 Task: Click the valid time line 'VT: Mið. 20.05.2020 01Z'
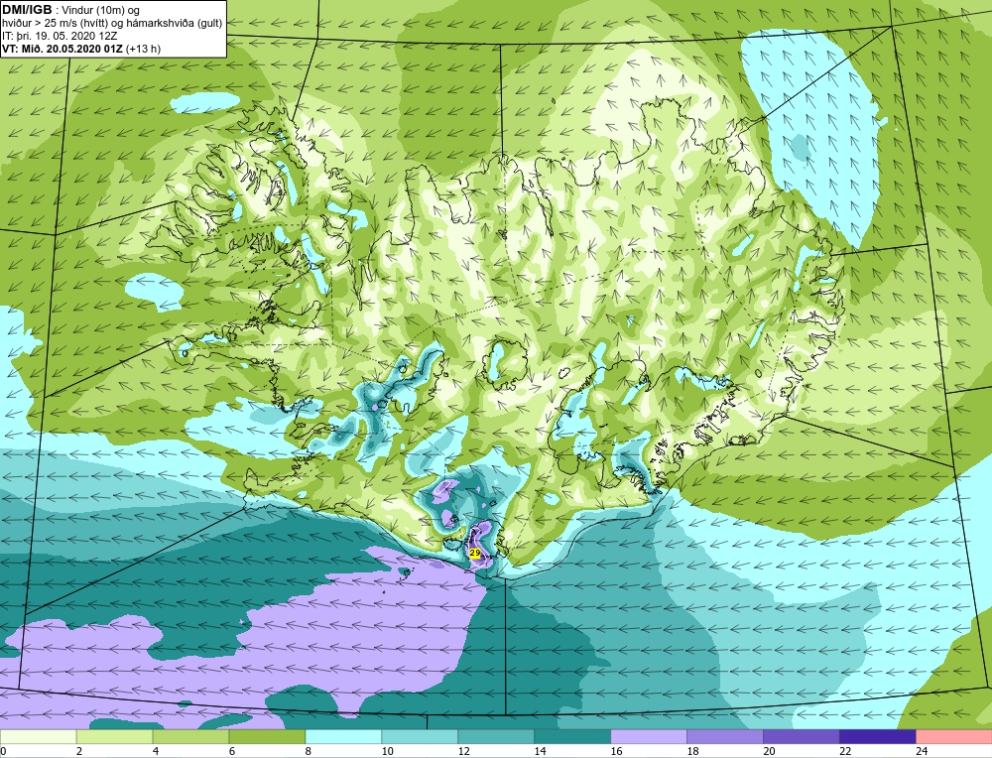62,49
